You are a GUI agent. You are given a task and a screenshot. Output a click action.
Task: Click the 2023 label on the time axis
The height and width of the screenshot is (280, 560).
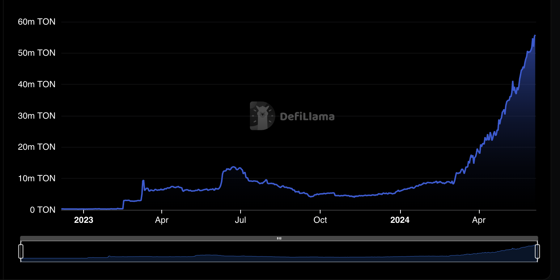[84, 220]
